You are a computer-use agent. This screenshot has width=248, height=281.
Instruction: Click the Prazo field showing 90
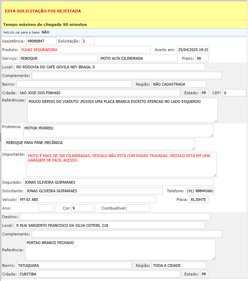click(x=202, y=58)
